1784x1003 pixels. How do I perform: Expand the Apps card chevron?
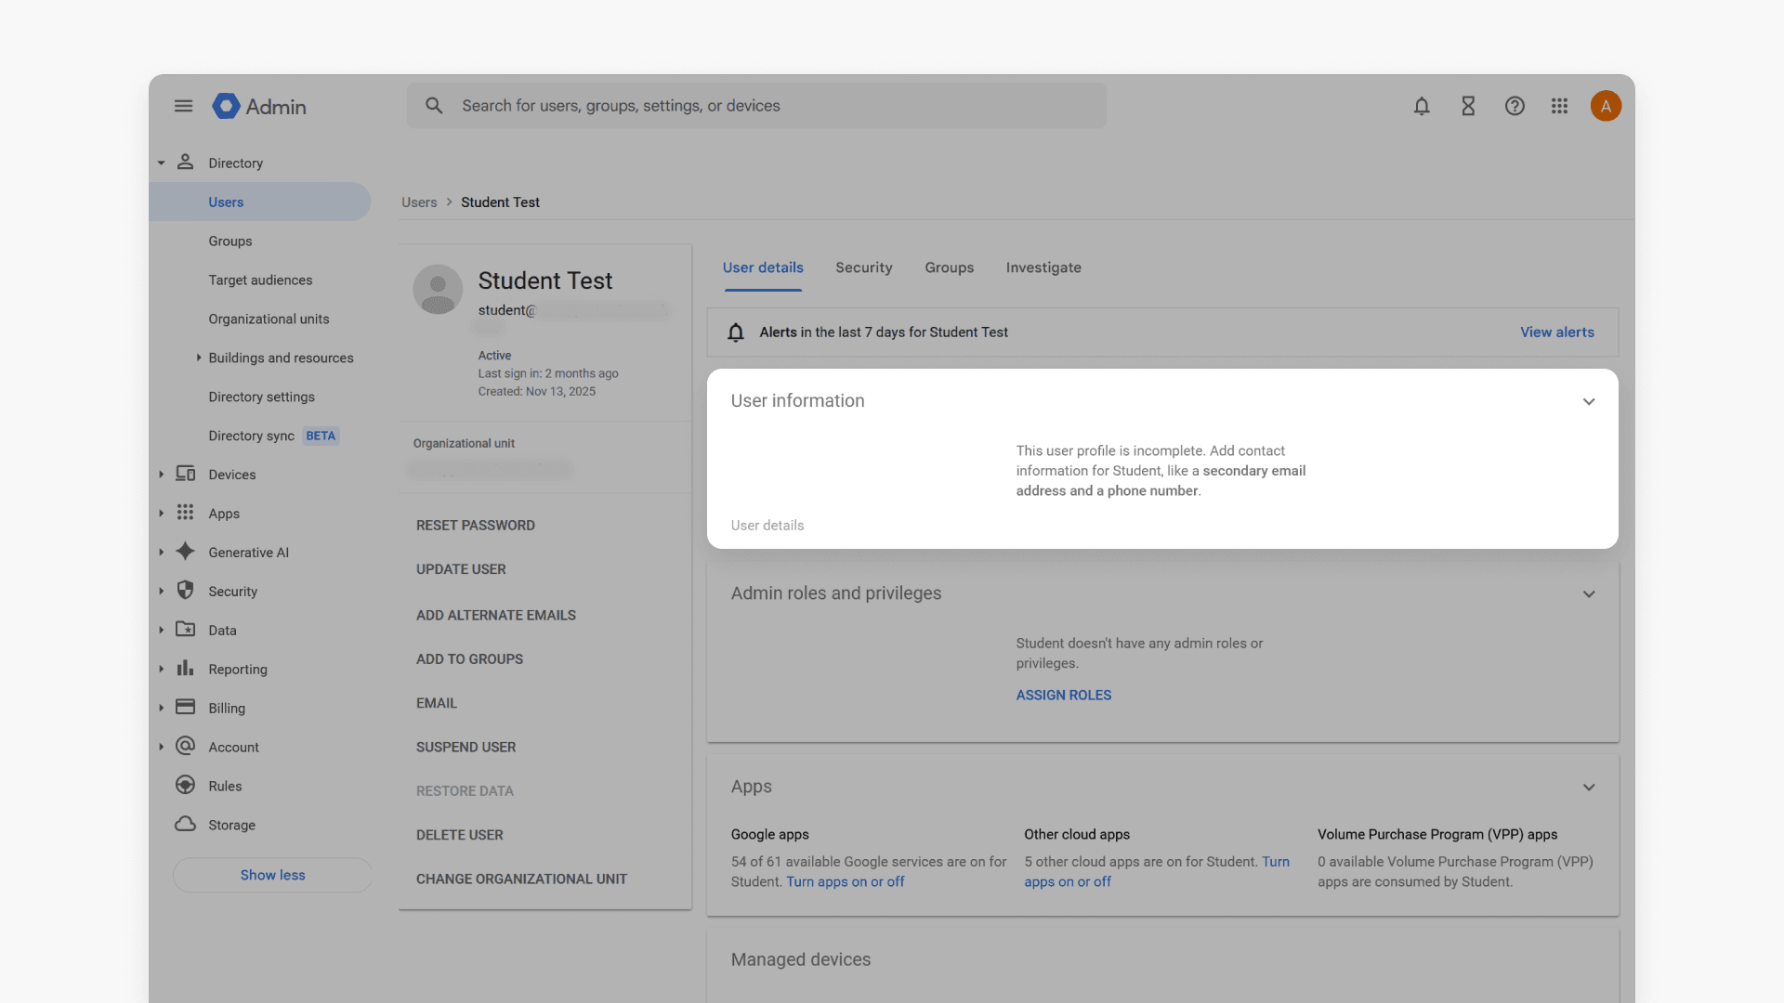tap(1589, 788)
